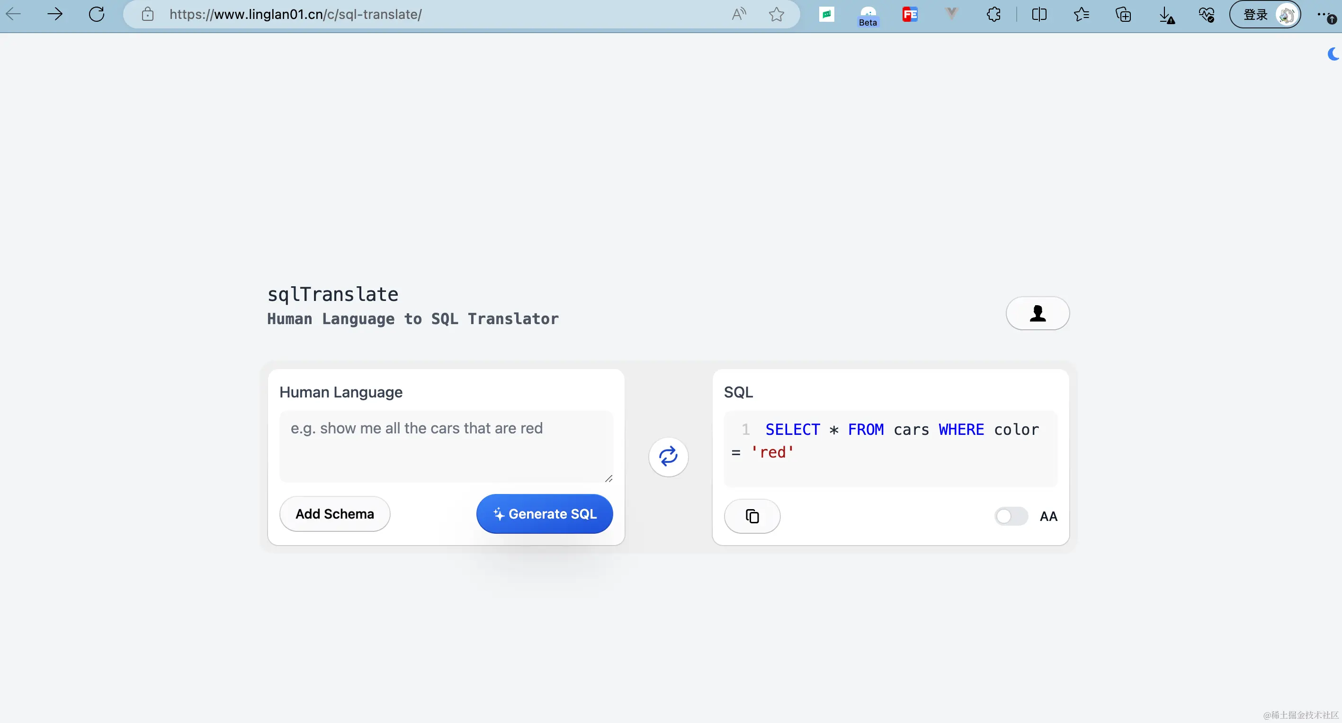View site security lock info
Image resolution: width=1342 pixels, height=723 pixels.
(148, 14)
